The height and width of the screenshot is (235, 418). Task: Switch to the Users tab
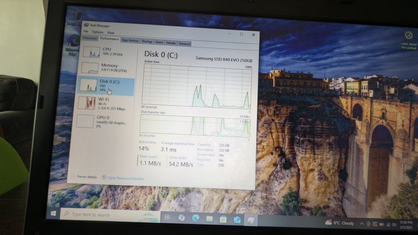tap(159, 42)
